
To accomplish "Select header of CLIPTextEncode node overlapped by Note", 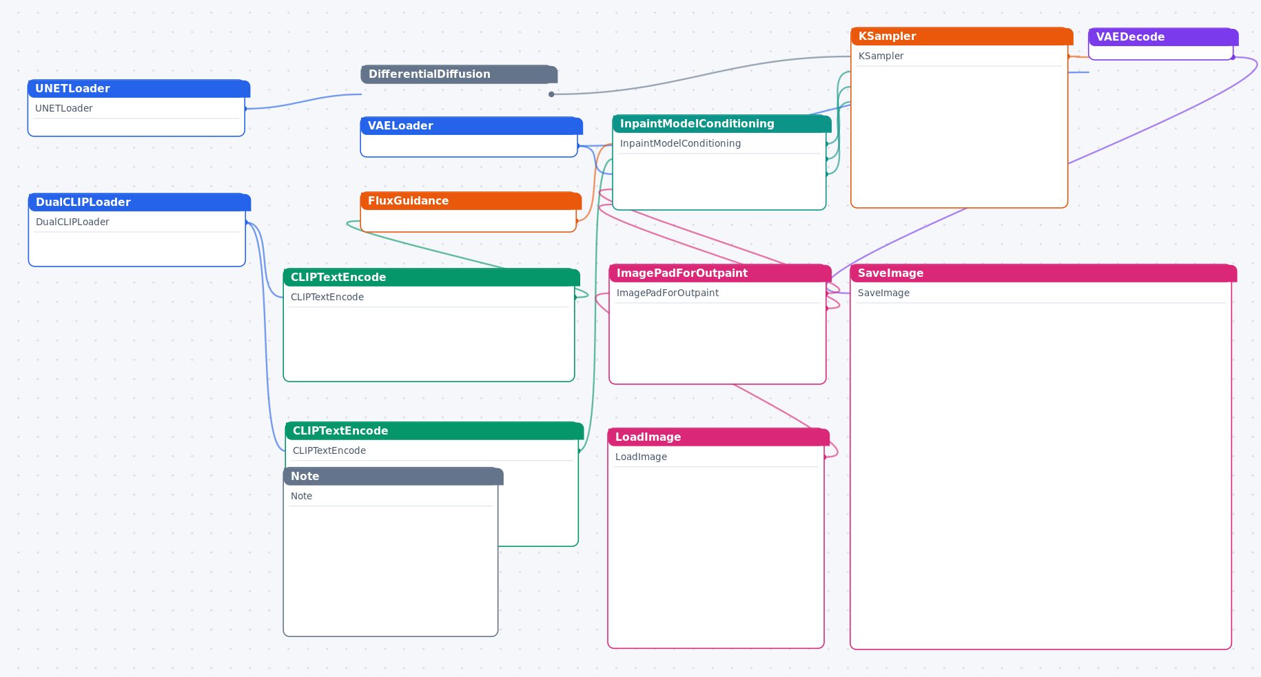I will point(434,431).
